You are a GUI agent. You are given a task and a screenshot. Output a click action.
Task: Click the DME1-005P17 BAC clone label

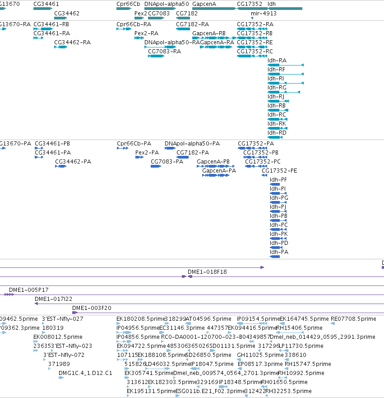click(28, 290)
